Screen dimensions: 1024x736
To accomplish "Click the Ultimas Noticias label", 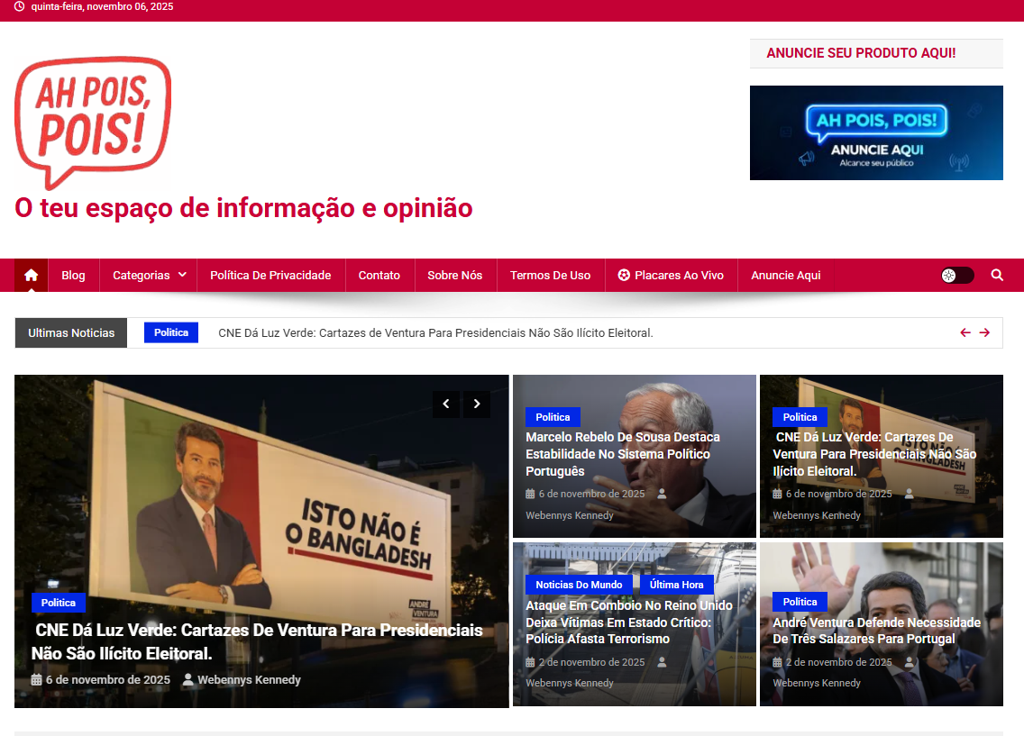I will (71, 332).
